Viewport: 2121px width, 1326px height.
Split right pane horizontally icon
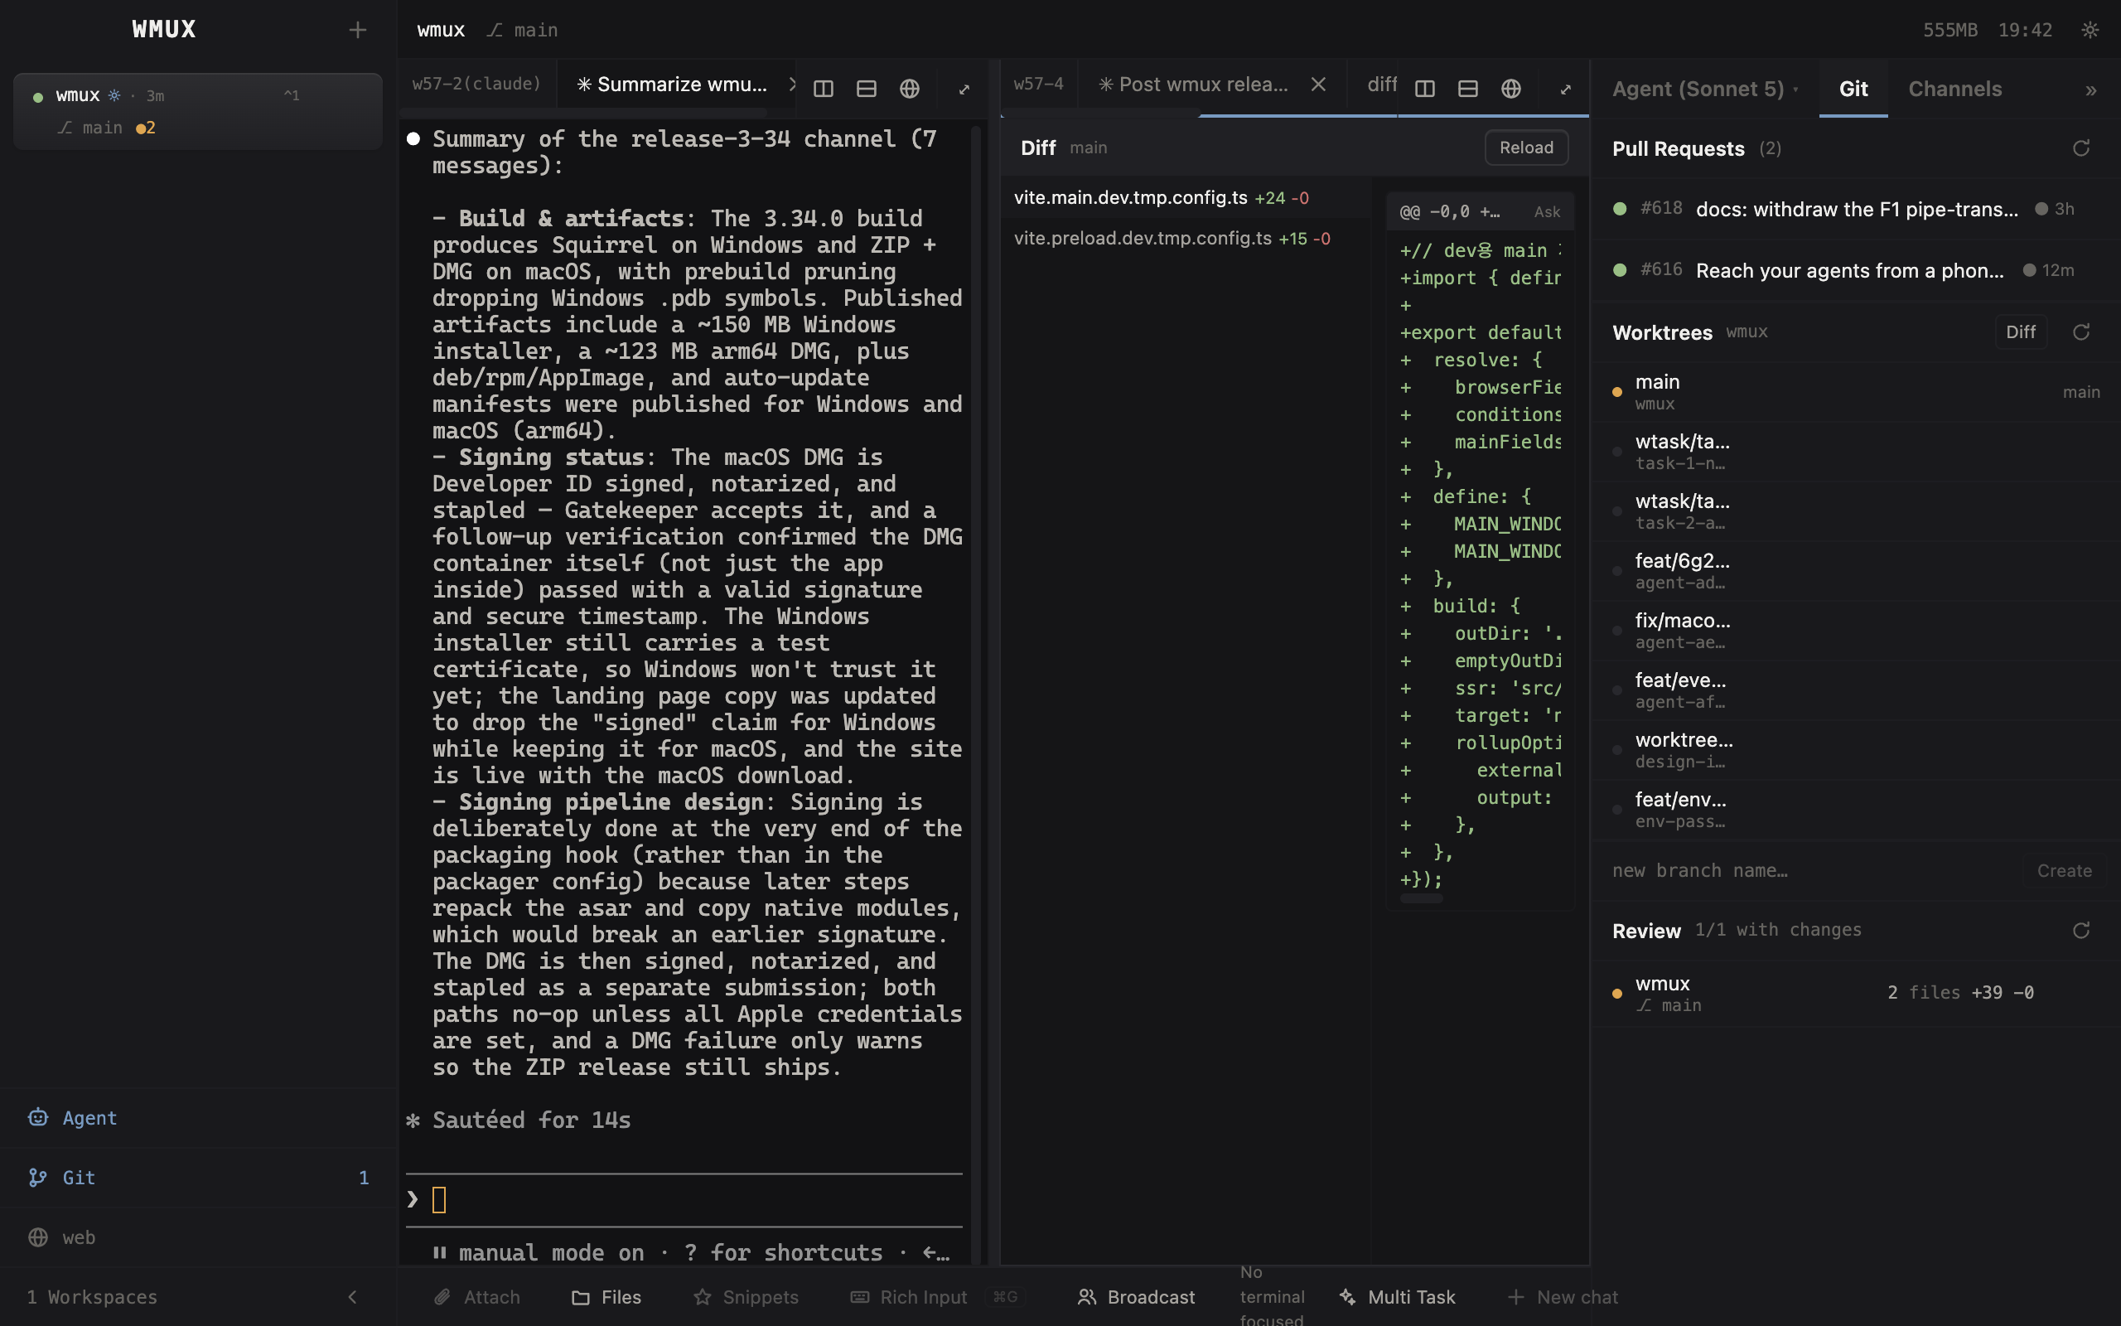tap(1468, 89)
